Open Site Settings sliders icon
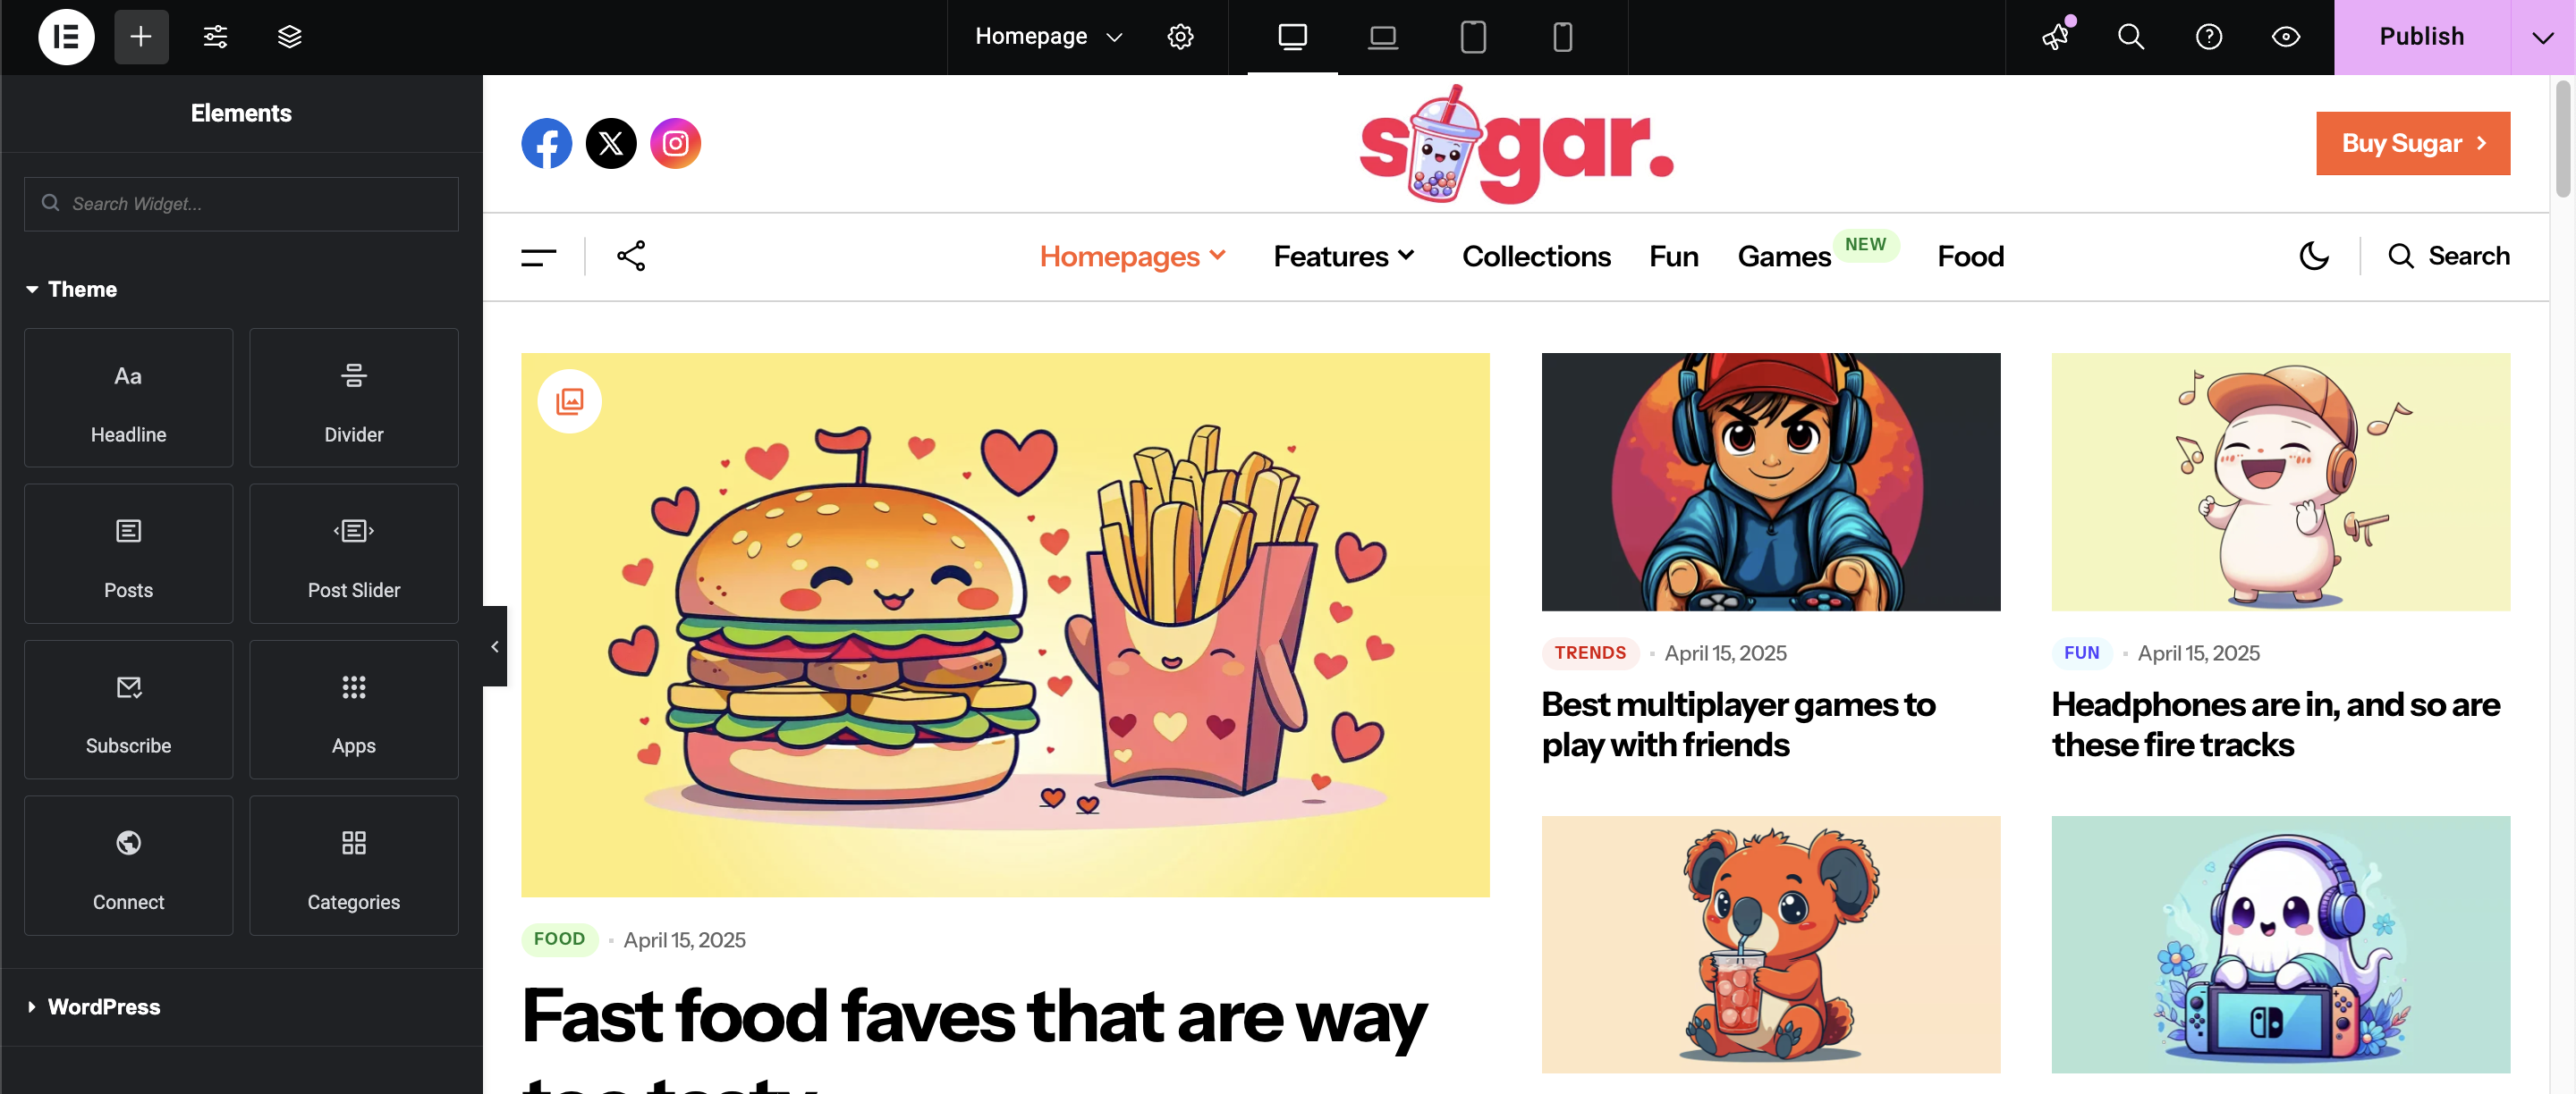The image size is (2576, 1094). [215, 37]
